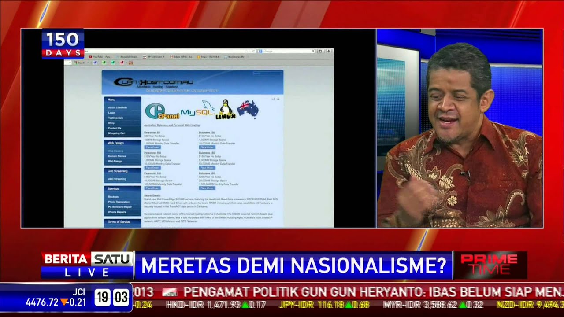Click Place Order under Personal 150
This screenshot has width=564, height=317.
tap(152, 188)
